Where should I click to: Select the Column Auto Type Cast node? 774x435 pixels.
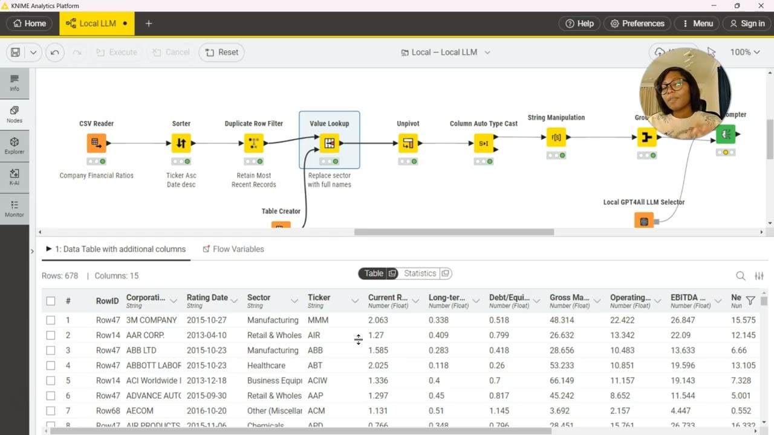coord(484,143)
